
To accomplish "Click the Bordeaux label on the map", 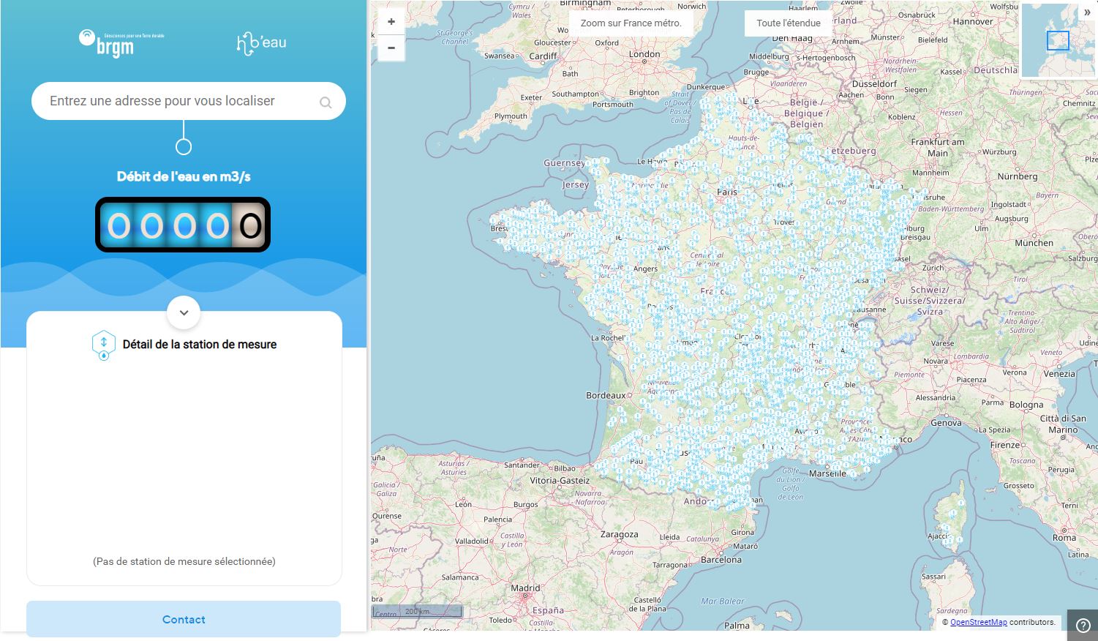I will (606, 396).
